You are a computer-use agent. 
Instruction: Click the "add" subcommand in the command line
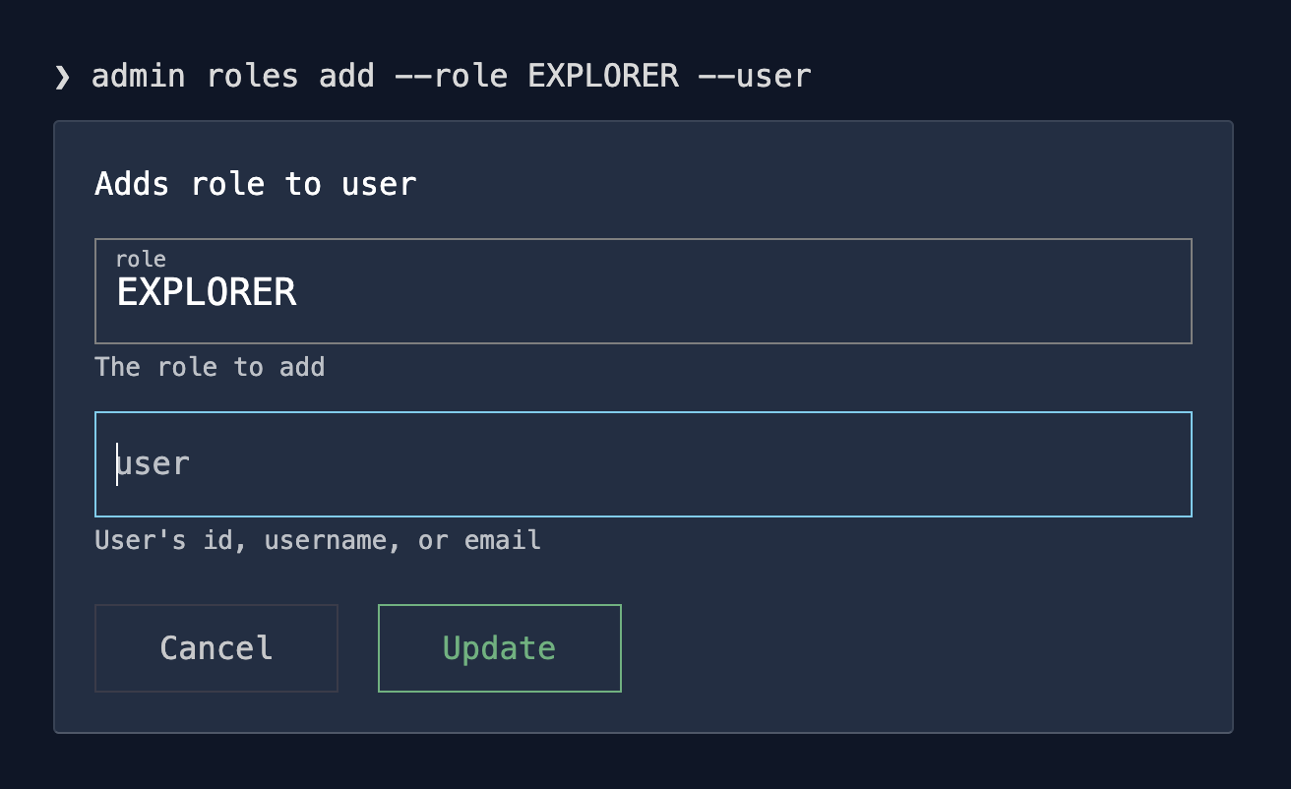(x=346, y=76)
